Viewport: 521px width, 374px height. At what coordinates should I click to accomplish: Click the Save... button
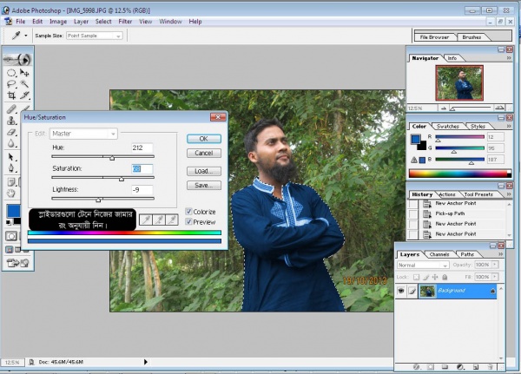tap(204, 186)
